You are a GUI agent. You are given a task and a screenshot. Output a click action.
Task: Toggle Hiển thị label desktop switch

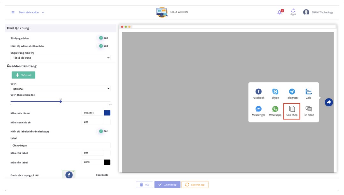click(101, 131)
